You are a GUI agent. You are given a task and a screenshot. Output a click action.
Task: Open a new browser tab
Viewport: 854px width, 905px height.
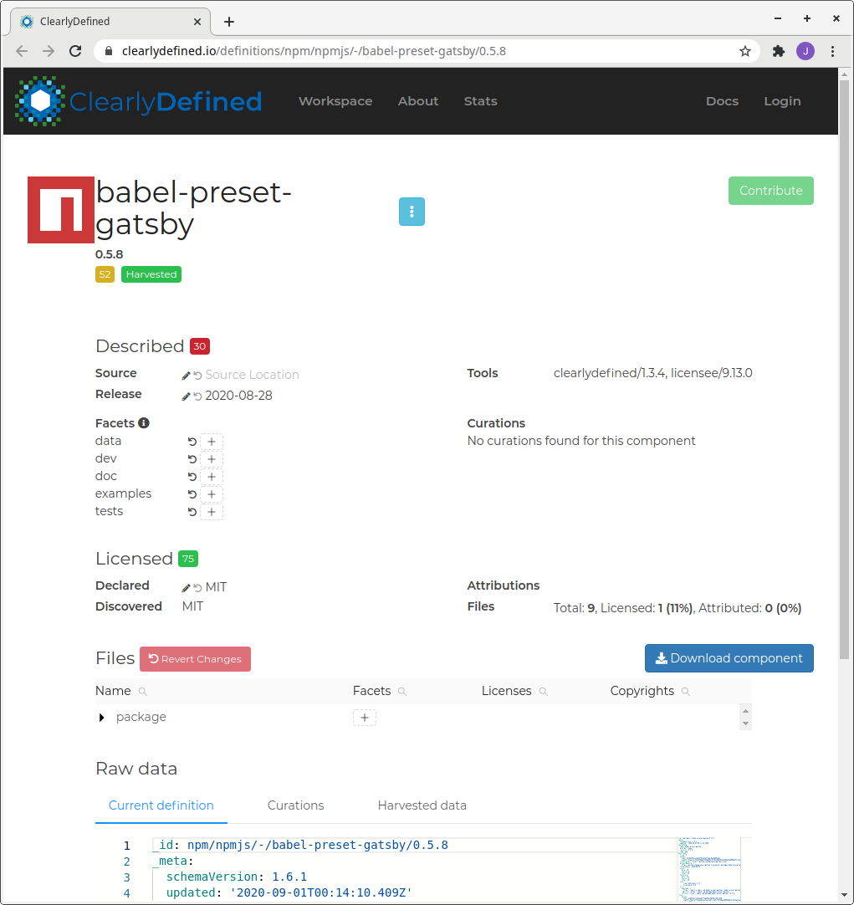coord(229,22)
